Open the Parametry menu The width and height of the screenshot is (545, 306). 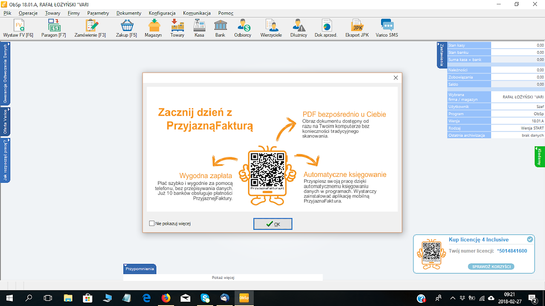click(98, 13)
